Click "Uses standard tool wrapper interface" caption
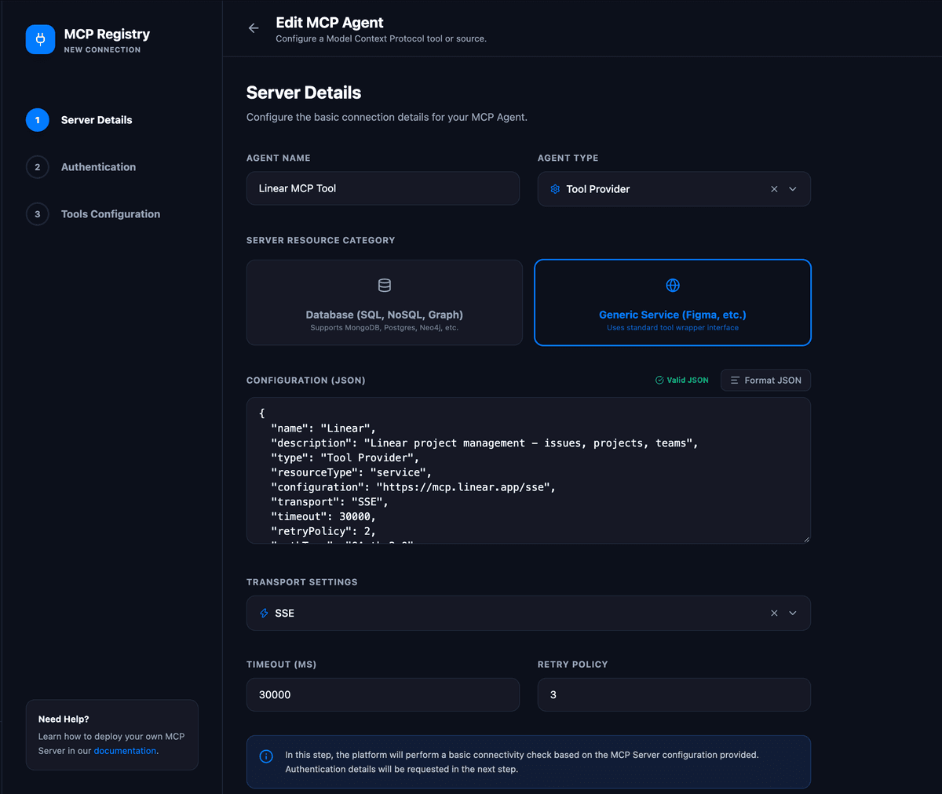The width and height of the screenshot is (942, 794). point(673,328)
